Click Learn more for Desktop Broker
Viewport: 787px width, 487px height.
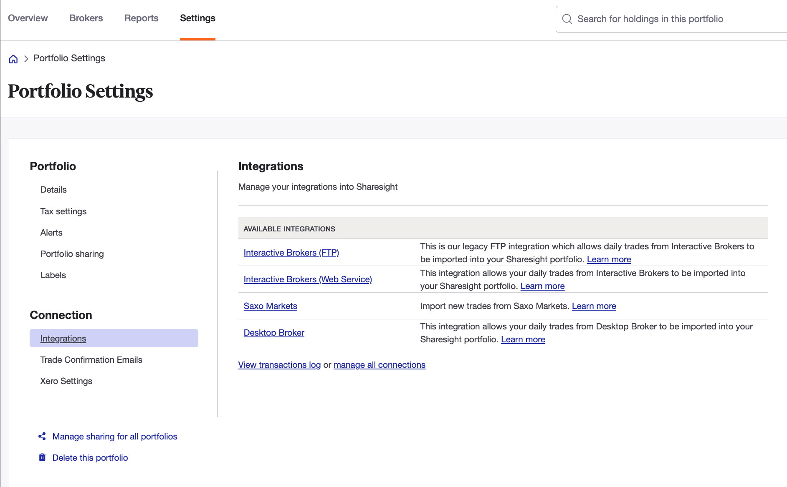click(523, 339)
